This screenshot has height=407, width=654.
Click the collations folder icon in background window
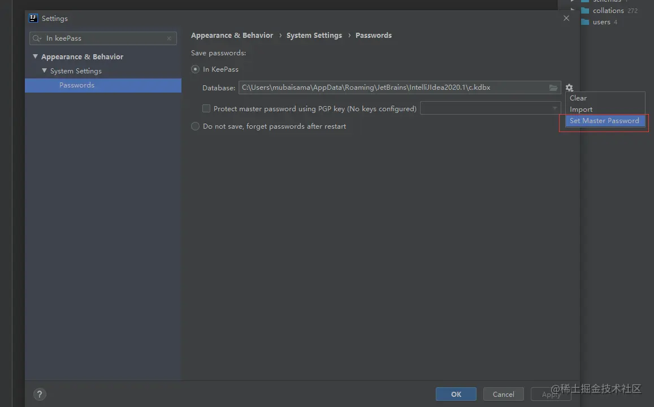tap(585, 10)
